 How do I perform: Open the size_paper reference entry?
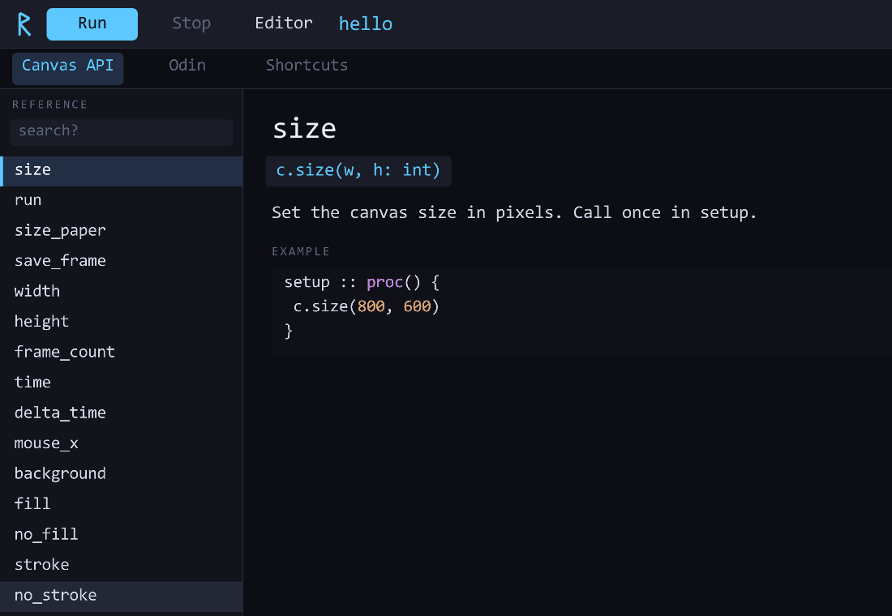pos(121,231)
